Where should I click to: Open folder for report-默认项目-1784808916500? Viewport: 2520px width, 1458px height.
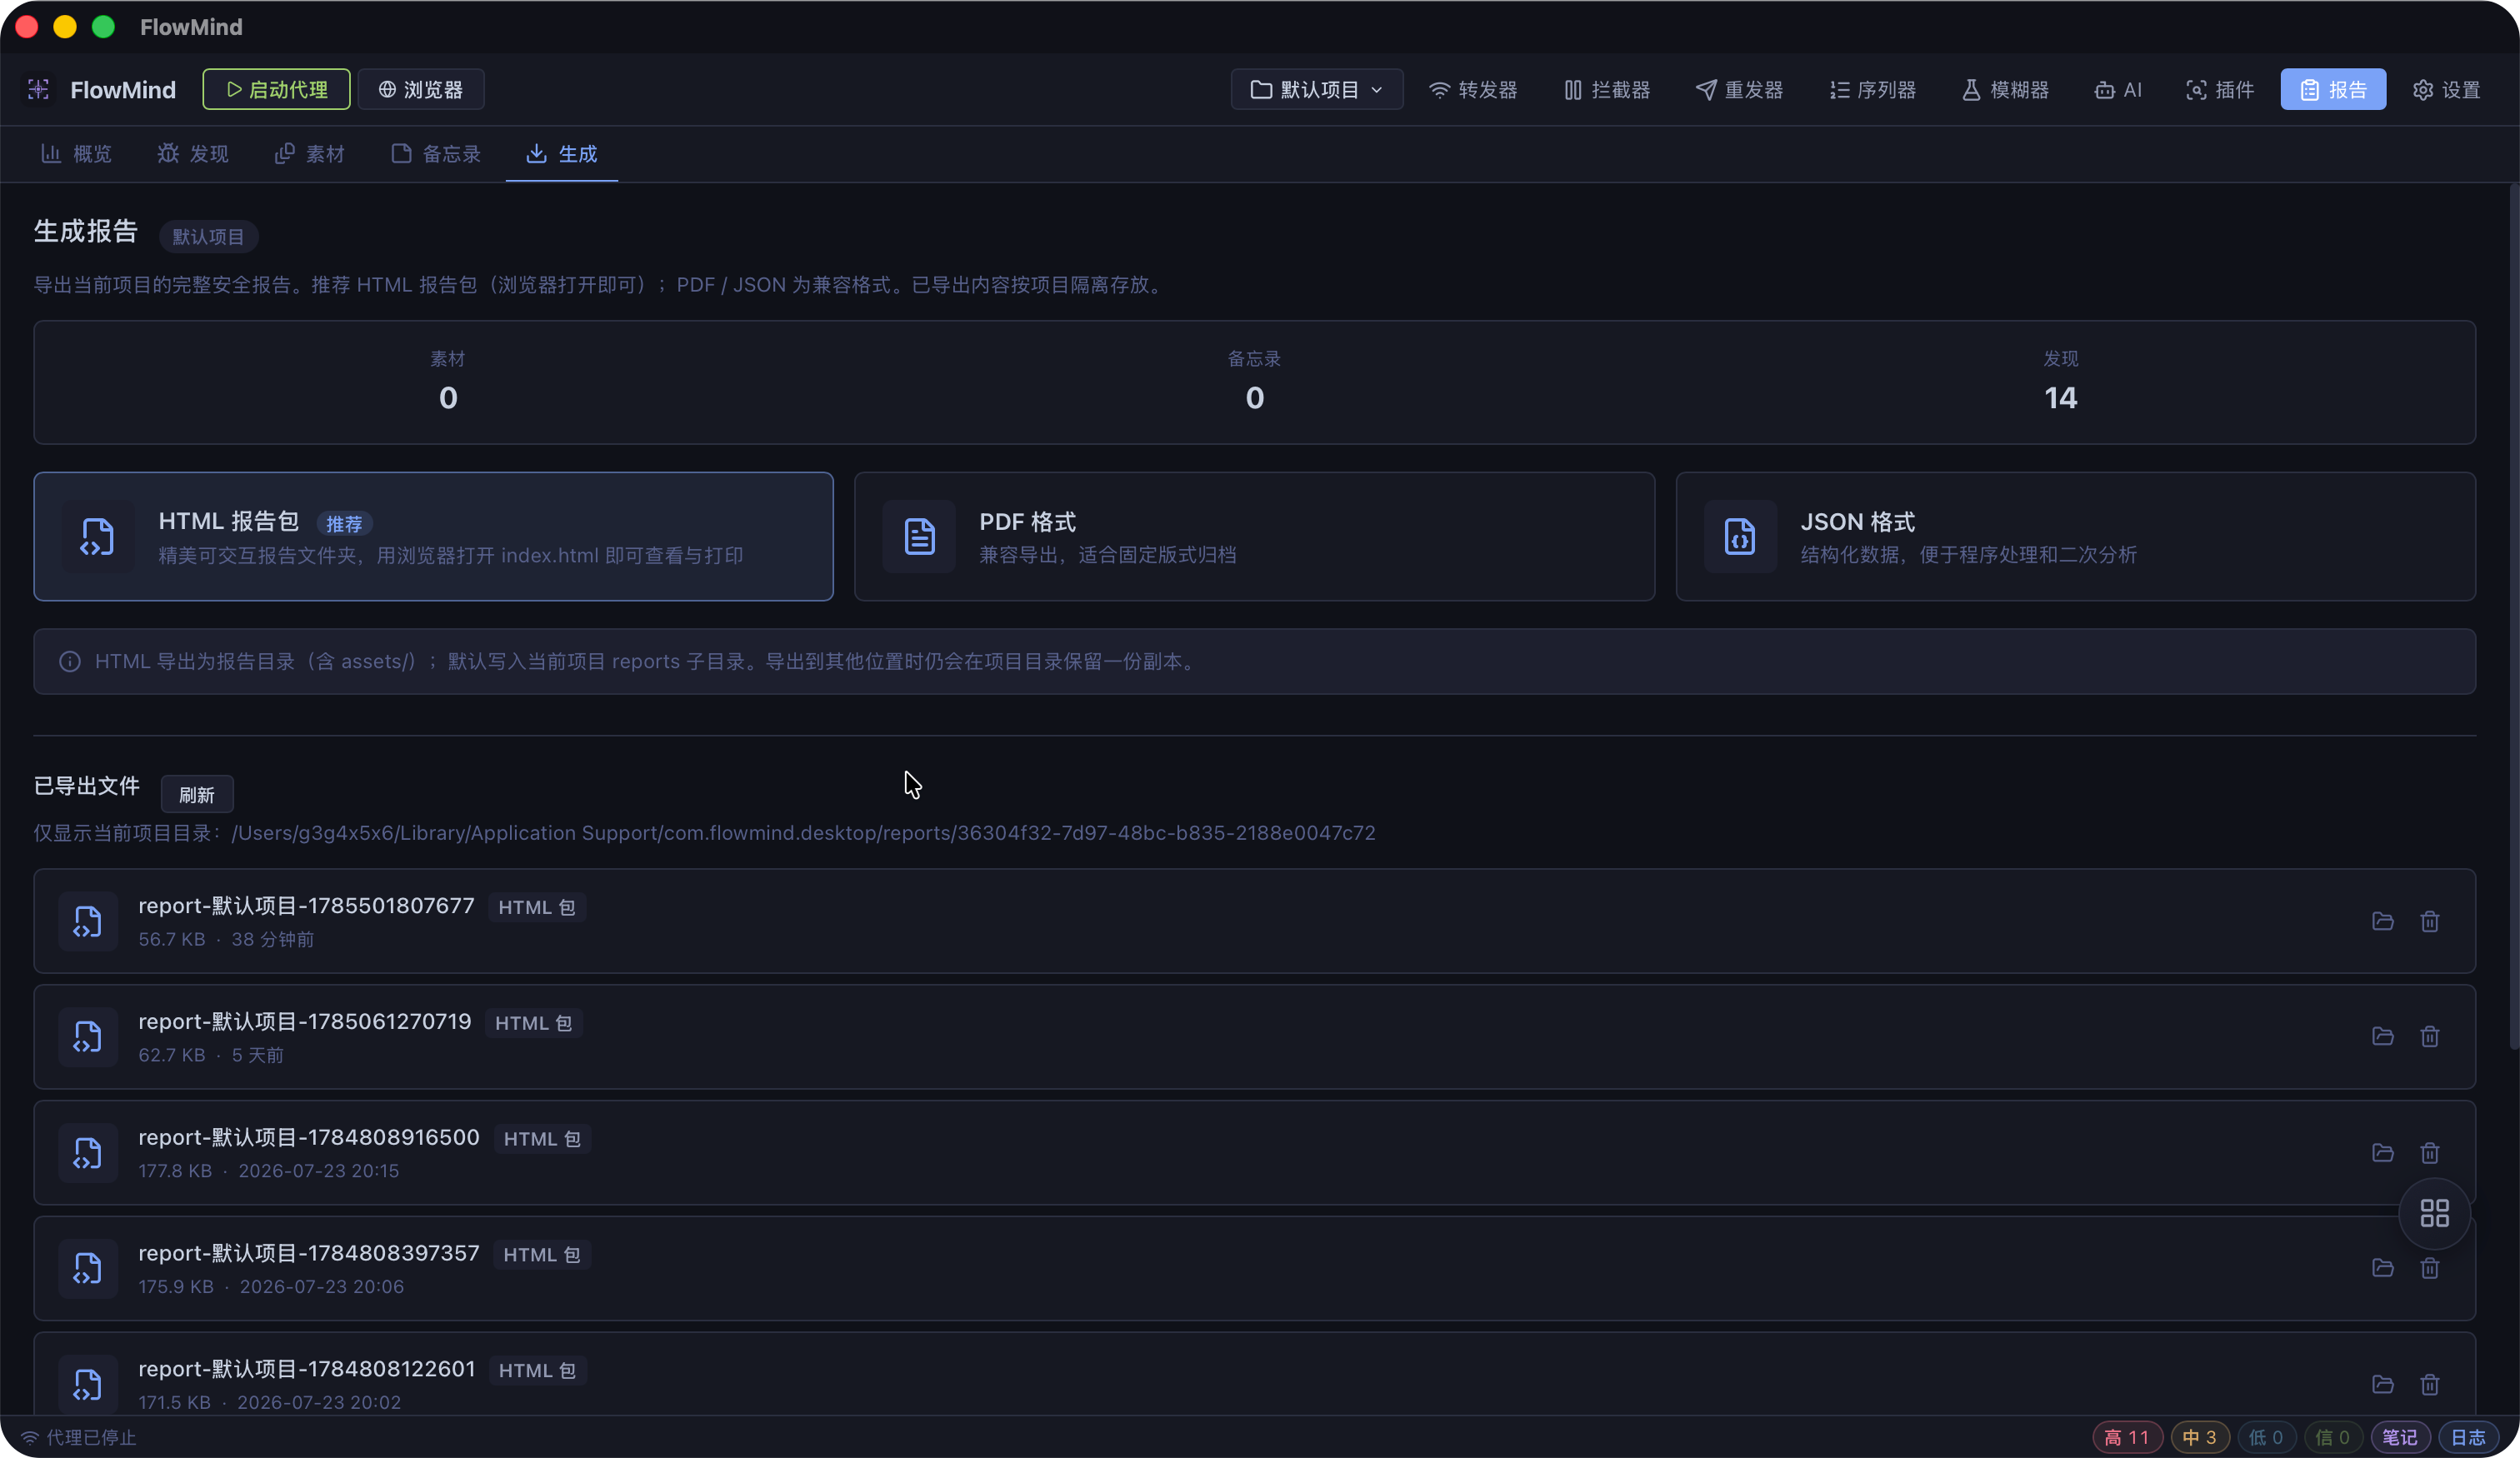[x=2383, y=1153]
